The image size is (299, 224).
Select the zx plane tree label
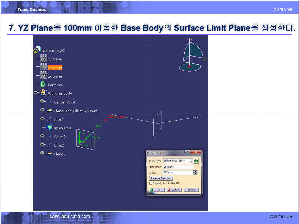(55, 76)
